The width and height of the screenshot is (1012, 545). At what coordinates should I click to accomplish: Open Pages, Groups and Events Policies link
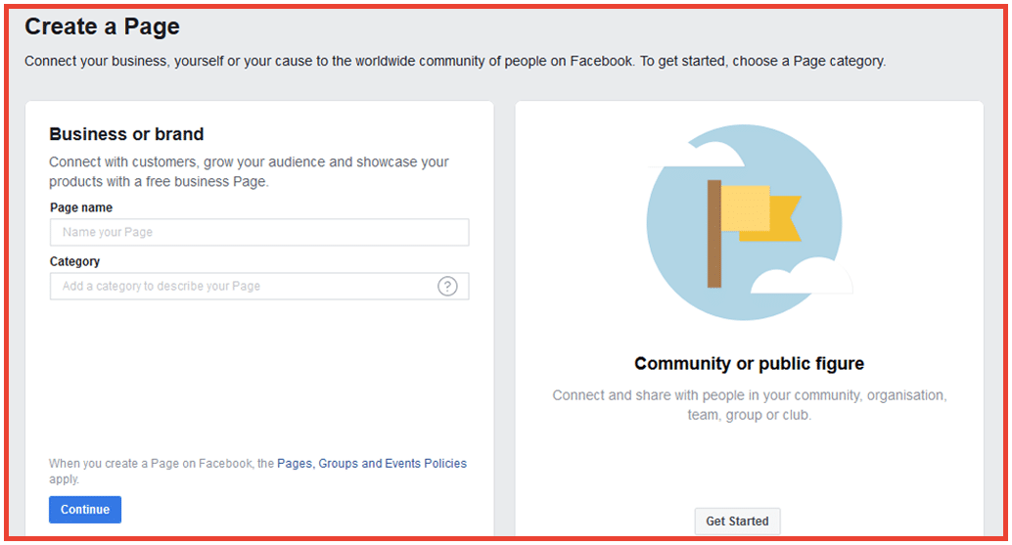(x=372, y=464)
